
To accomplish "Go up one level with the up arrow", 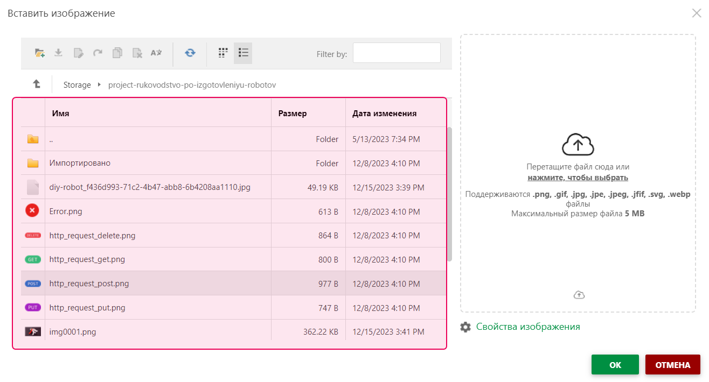I will pyautogui.click(x=37, y=84).
